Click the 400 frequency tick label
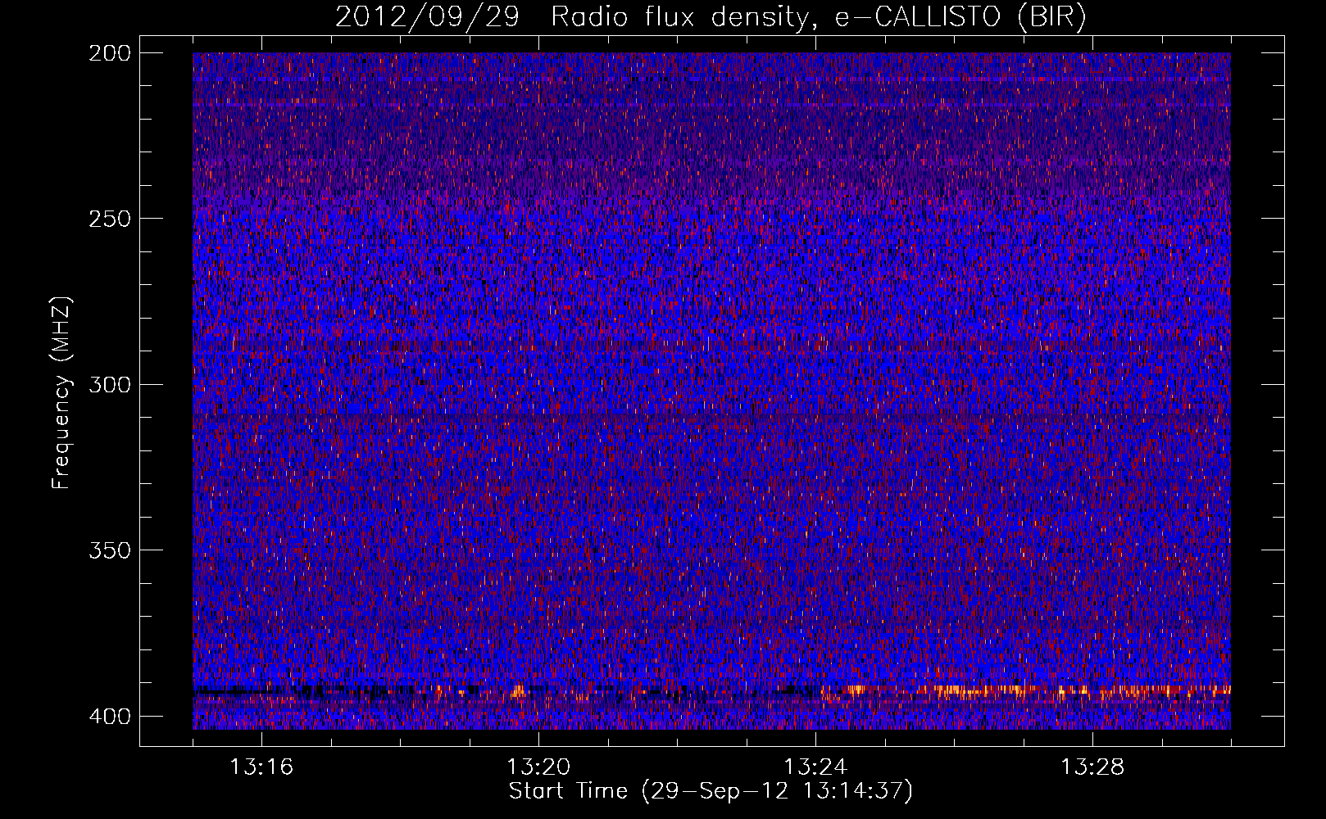1326x819 pixels. point(109,717)
